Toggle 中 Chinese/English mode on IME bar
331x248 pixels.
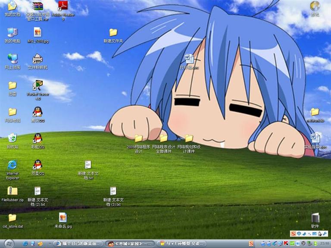(299, 233)
